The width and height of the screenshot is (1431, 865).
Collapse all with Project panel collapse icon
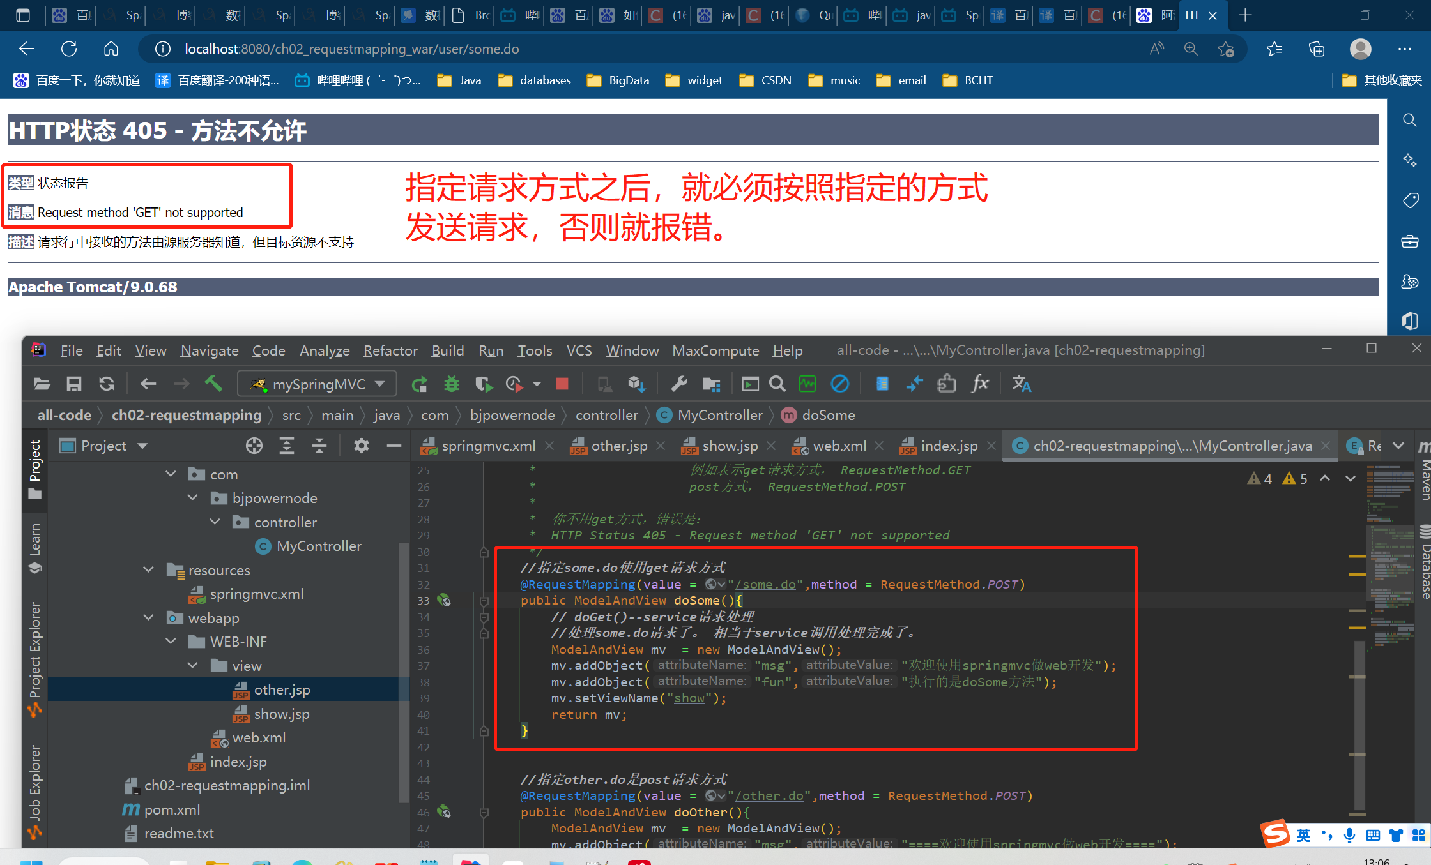pos(319,446)
